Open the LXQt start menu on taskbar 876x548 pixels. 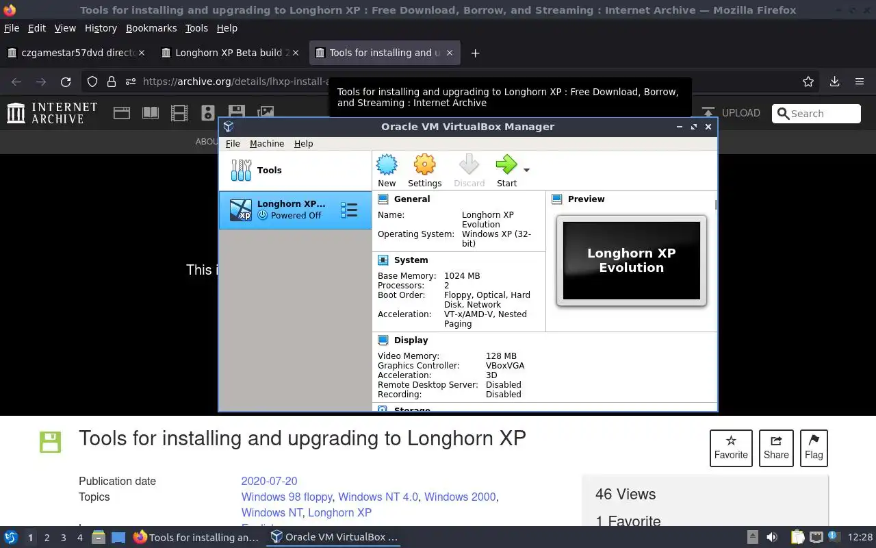pos(10,537)
